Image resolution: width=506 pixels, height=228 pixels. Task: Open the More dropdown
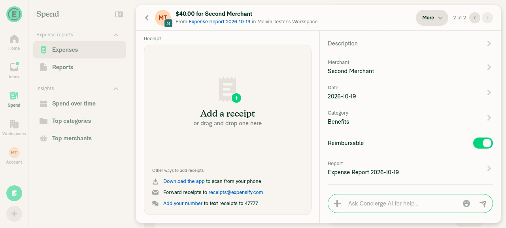pos(432,18)
